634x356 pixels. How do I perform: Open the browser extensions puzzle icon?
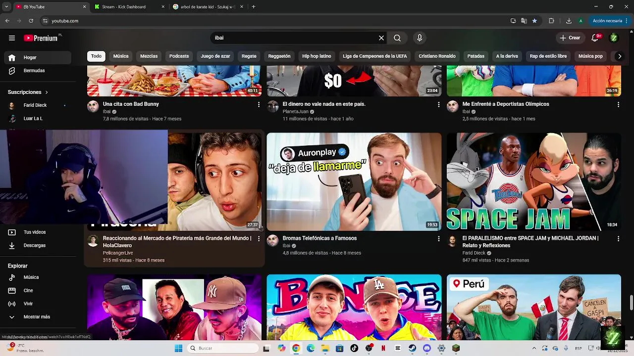[x=551, y=21]
